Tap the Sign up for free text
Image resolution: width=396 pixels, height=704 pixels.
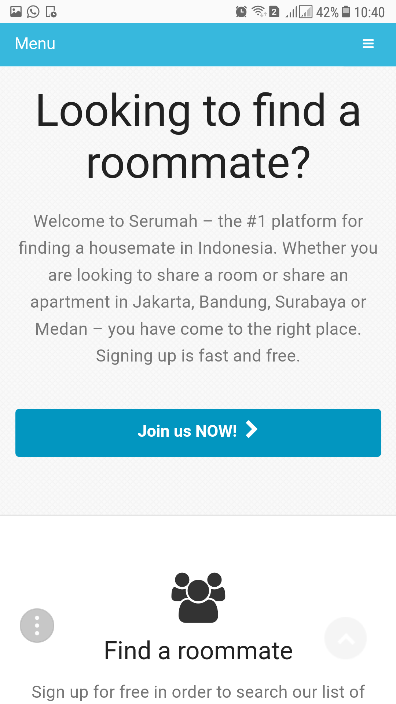pyautogui.click(x=198, y=692)
